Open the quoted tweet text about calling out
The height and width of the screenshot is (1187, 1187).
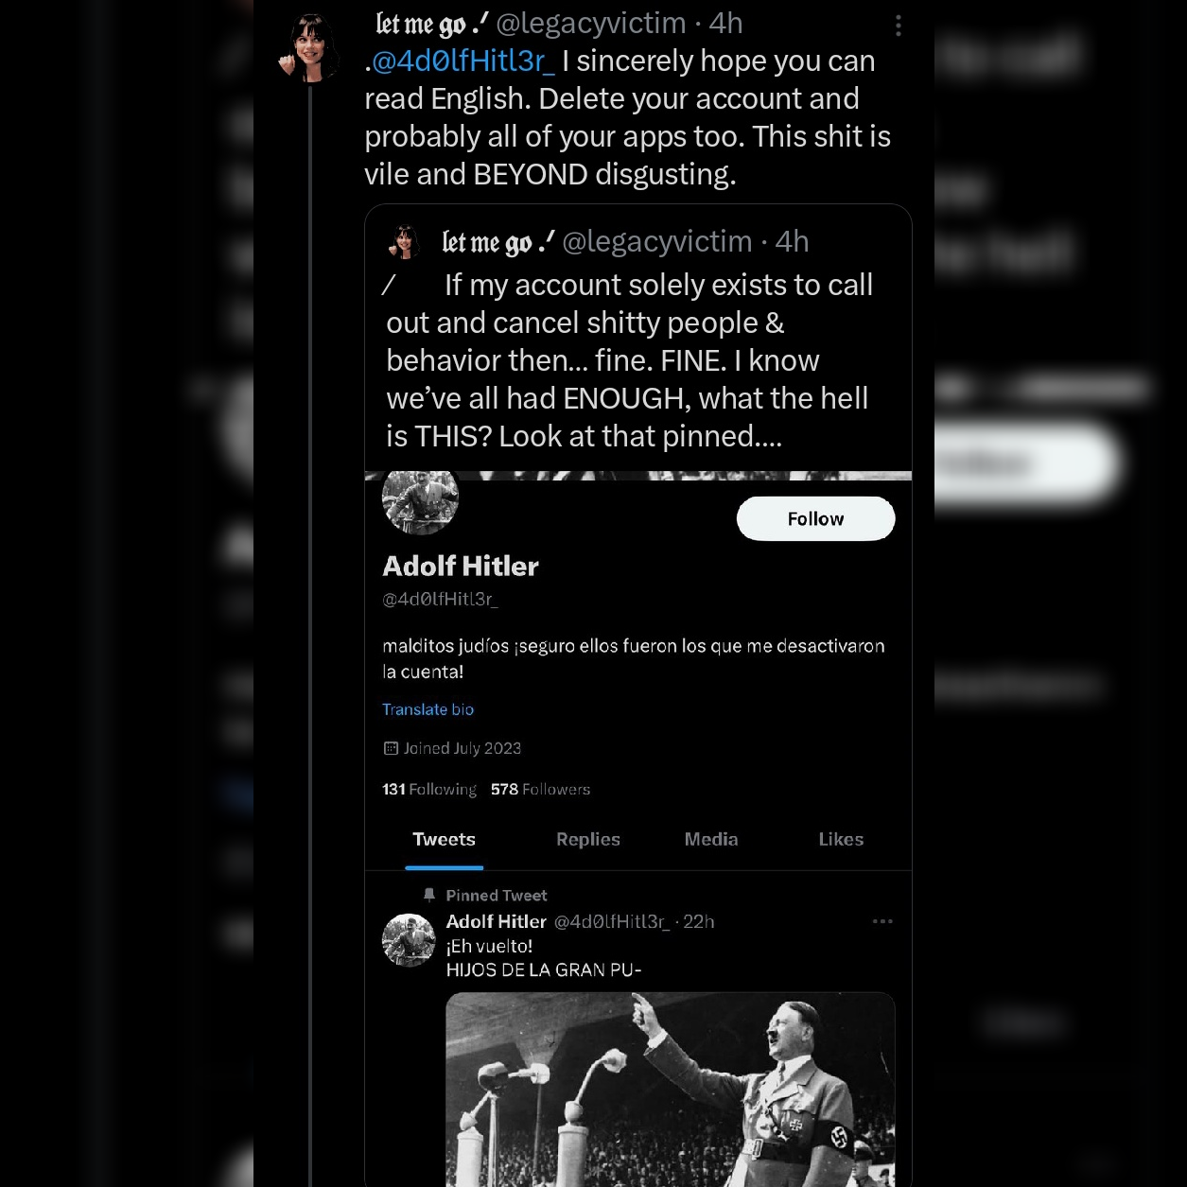[x=630, y=360]
